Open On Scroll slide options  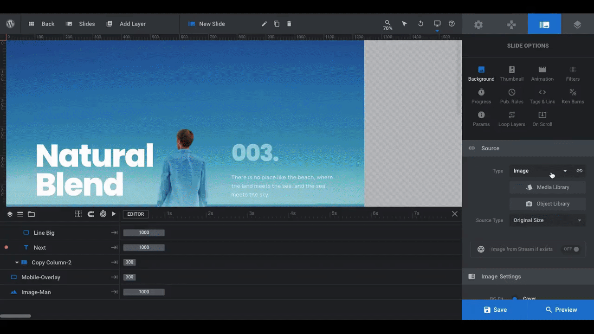[x=542, y=119]
